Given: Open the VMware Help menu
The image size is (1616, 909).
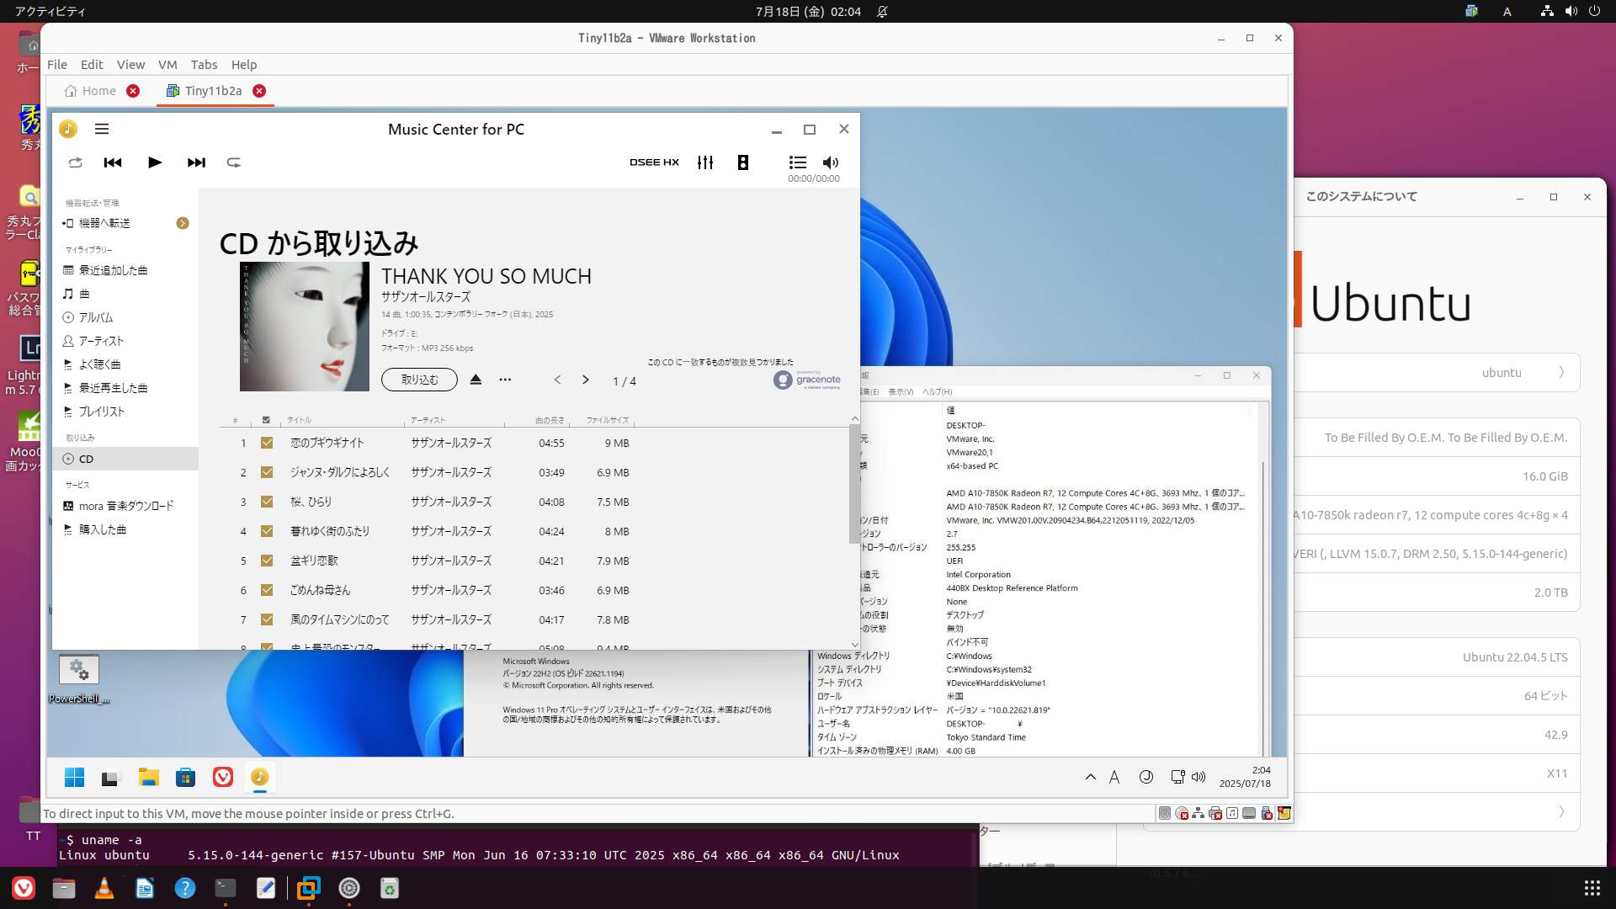Looking at the screenshot, I should [244, 65].
